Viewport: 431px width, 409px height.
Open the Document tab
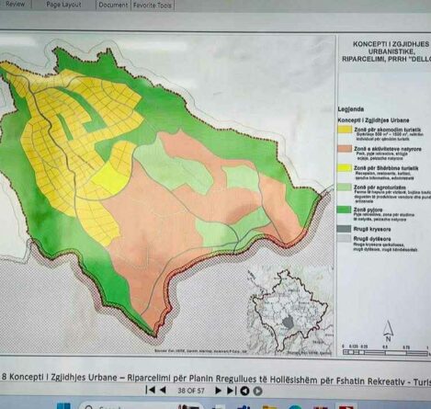(x=113, y=5)
